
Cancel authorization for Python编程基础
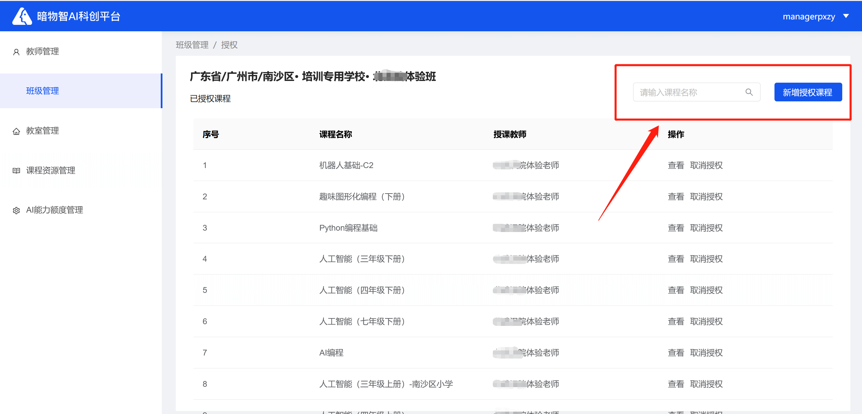tap(706, 228)
